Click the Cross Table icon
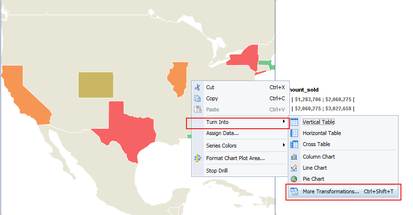Image resolution: width=413 pixels, height=215 pixels. (294, 144)
